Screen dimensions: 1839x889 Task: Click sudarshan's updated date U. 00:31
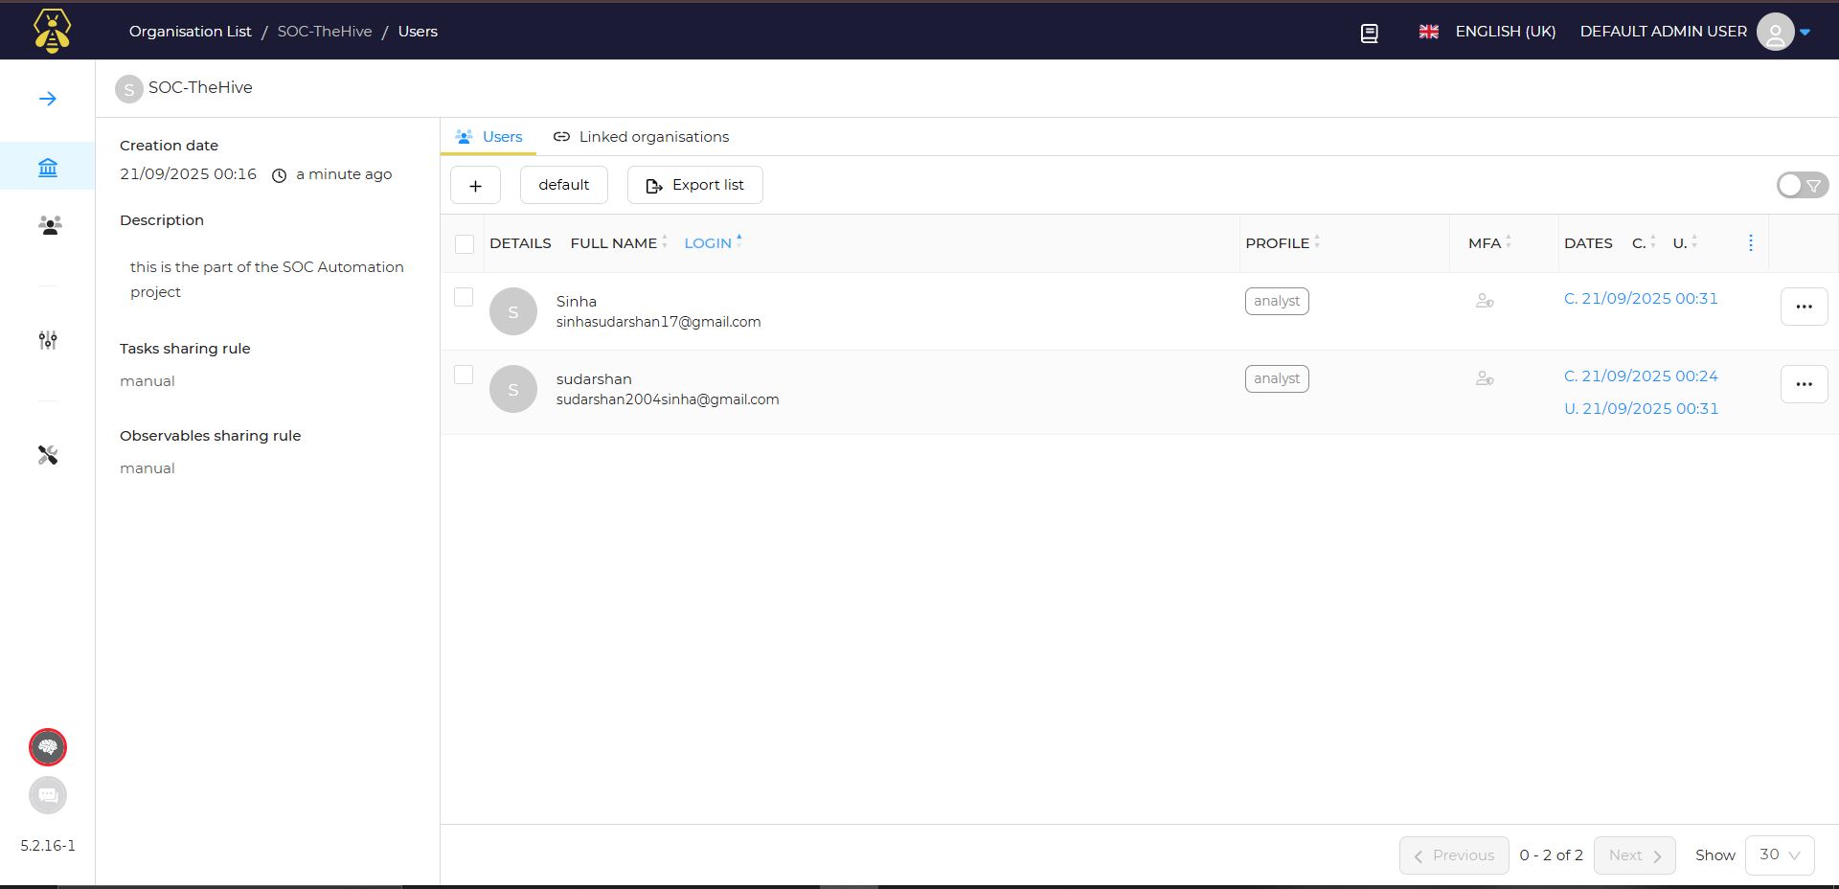[x=1641, y=409]
